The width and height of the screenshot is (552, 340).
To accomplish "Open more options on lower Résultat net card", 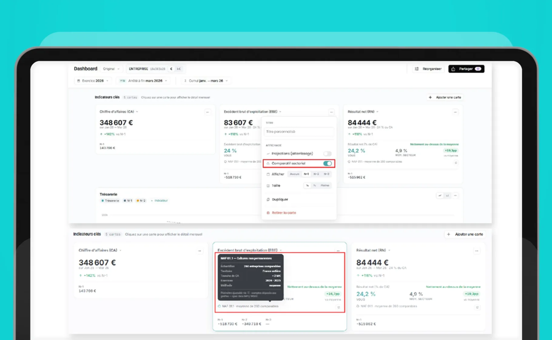I will coord(477,251).
